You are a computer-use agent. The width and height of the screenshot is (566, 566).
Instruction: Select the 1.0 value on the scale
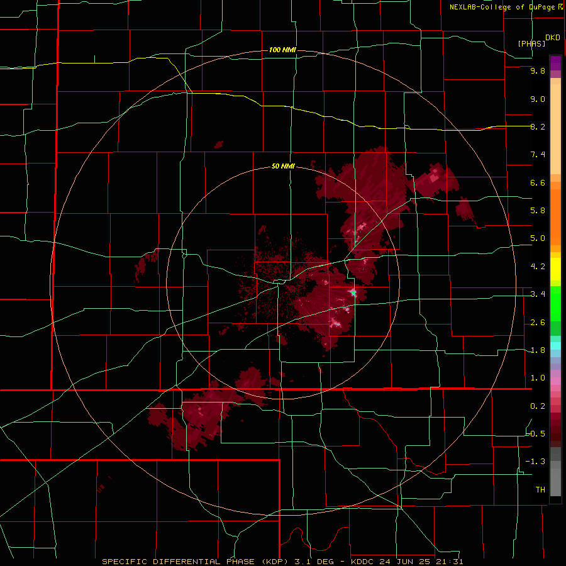(x=538, y=377)
